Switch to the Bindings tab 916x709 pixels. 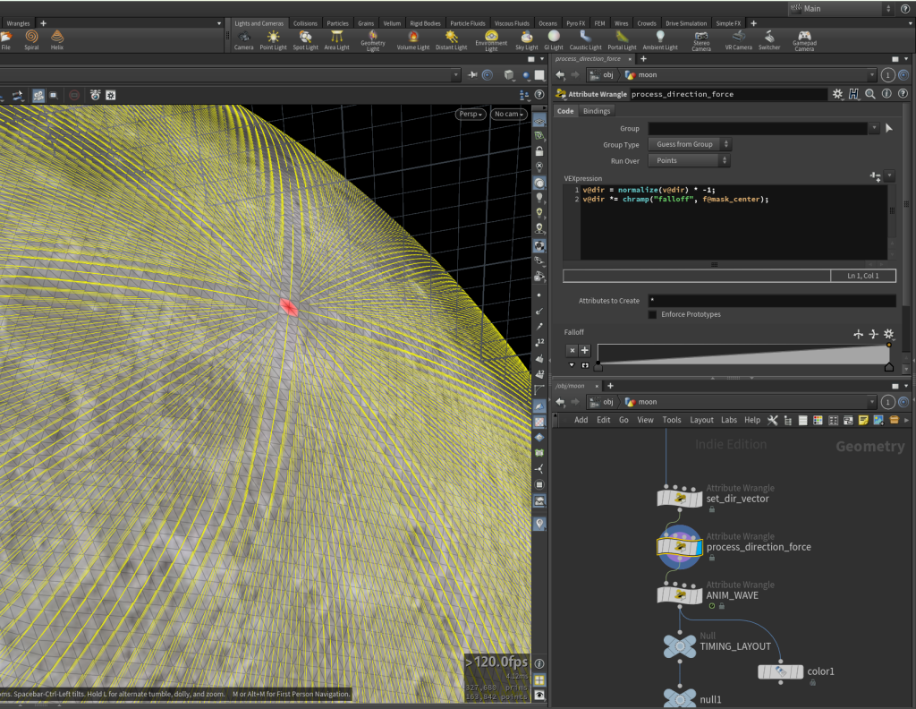pyautogui.click(x=597, y=111)
